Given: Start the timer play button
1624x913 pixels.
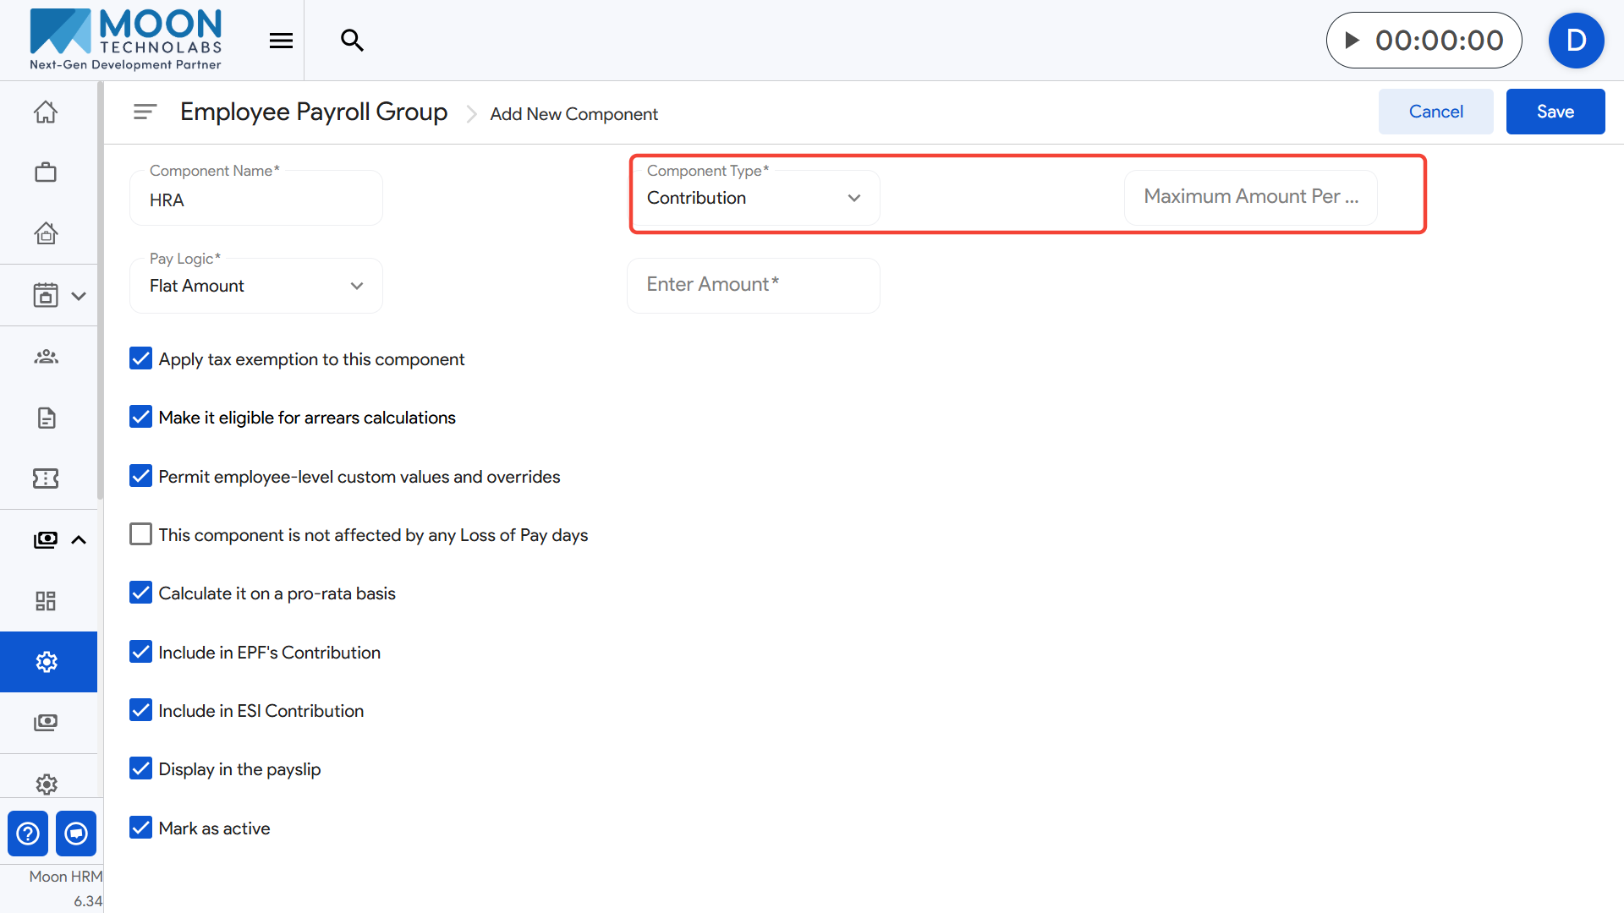Looking at the screenshot, I should coord(1352,41).
